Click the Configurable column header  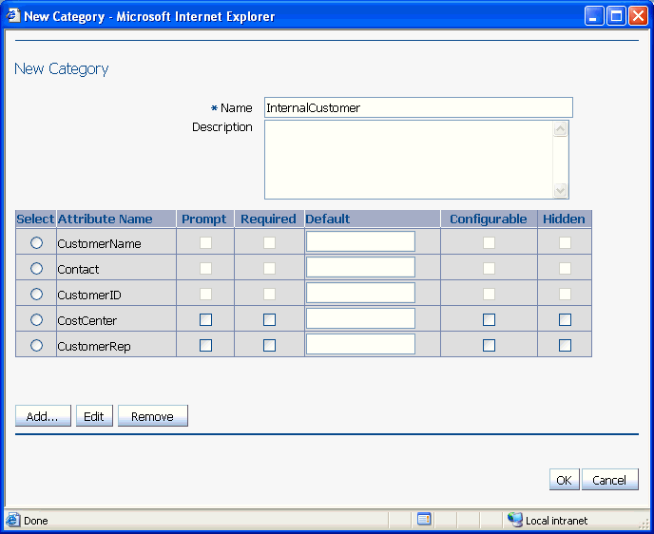pos(489,219)
